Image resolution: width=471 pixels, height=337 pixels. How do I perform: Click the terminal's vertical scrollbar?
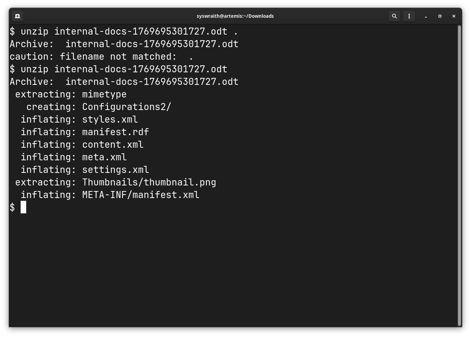click(x=459, y=175)
